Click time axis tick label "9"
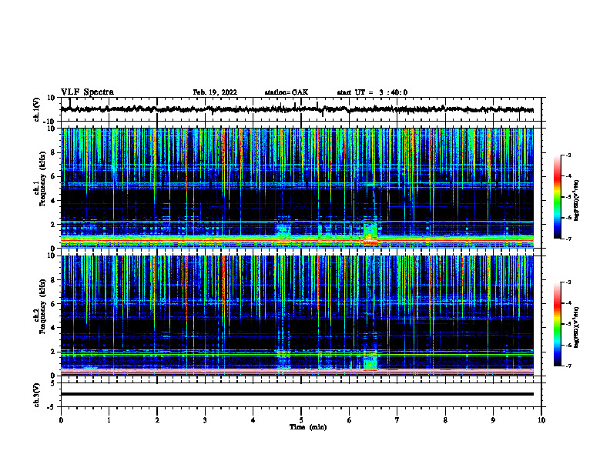This screenshot has height=471, width=610. [x=493, y=420]
